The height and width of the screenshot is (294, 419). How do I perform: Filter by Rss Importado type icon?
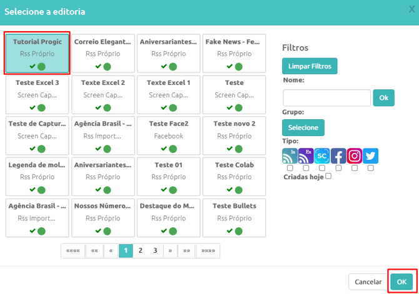[290, 156]
